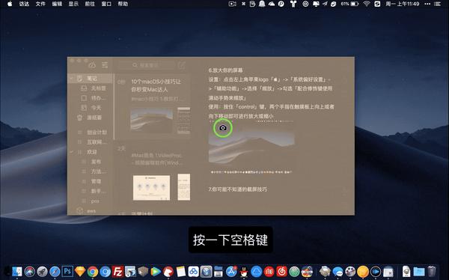Select the 笔记 section in the sidebar
449x280 pixels.
point(91,79)
